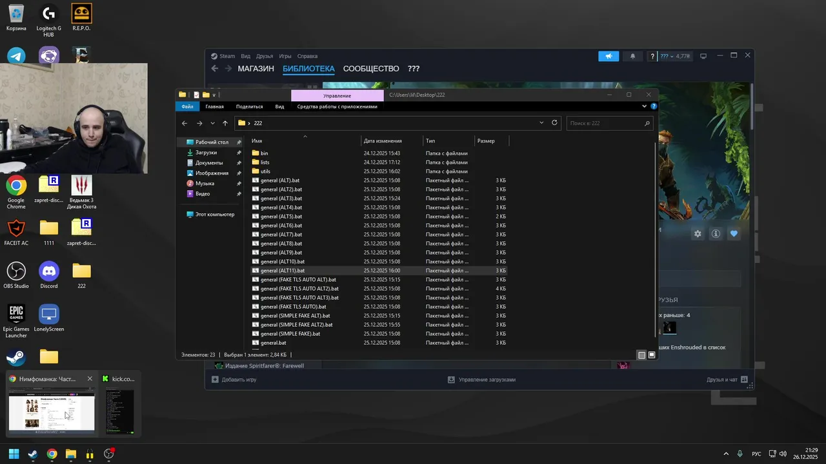Launch OBS Studio desktop shortcut

16,275
